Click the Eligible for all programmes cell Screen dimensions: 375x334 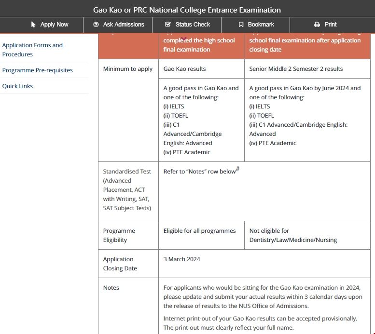(199, 231)
